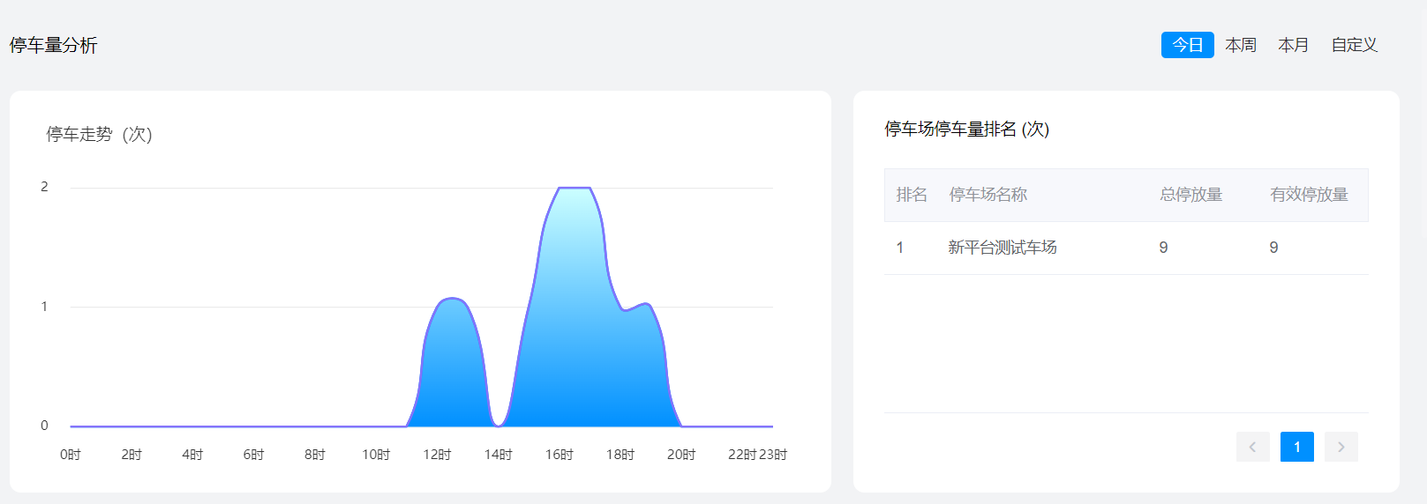This screenshot has height=504, width=1427.
Task: Sort by the 有效停放量 column header
Action: 1309,195
